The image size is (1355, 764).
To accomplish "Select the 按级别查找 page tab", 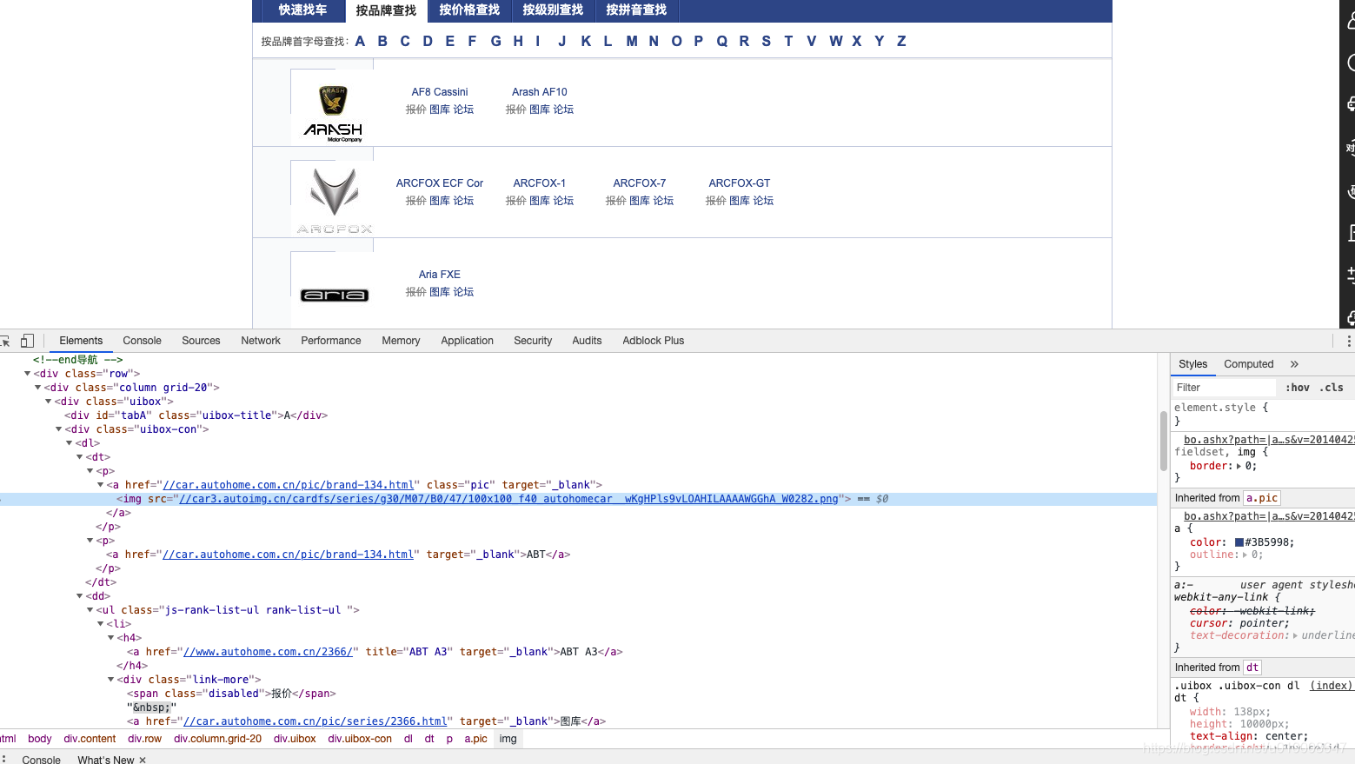I will click(553, 10).
